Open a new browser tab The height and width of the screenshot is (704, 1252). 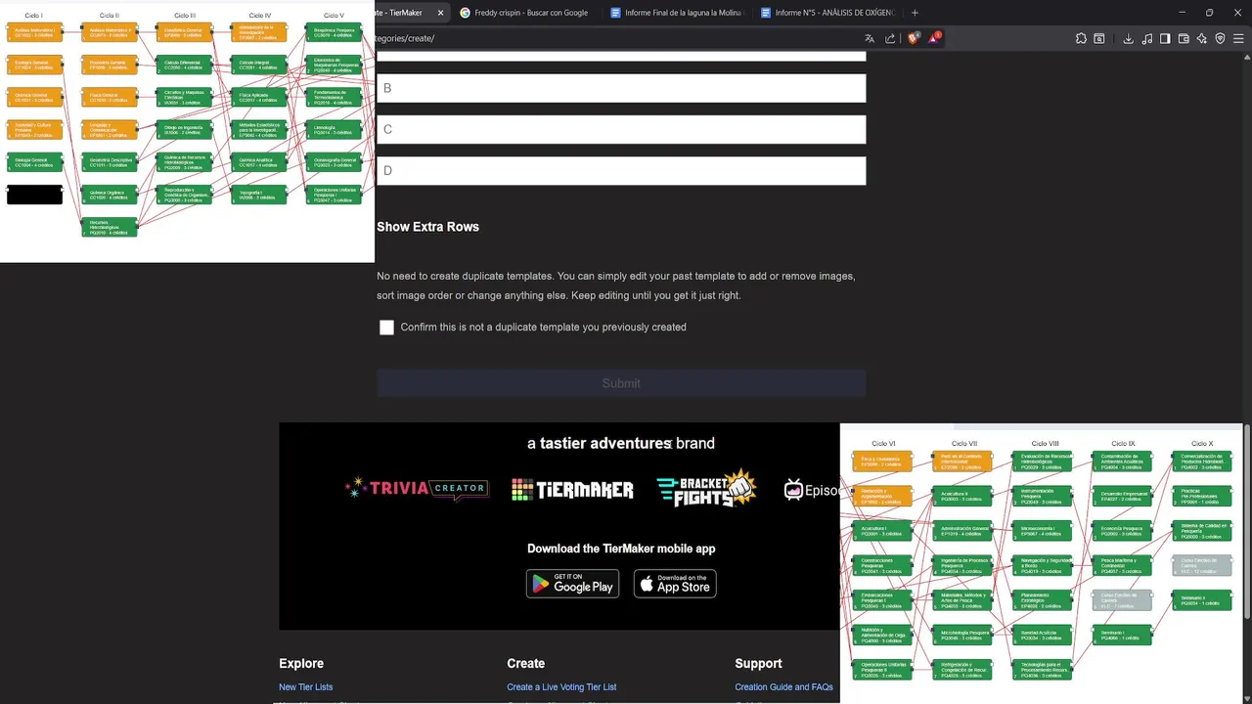pyautogui.click(x=915, y=13)
